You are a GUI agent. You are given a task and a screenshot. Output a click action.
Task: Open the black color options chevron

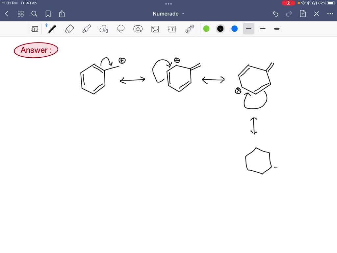tap(220, 29)
